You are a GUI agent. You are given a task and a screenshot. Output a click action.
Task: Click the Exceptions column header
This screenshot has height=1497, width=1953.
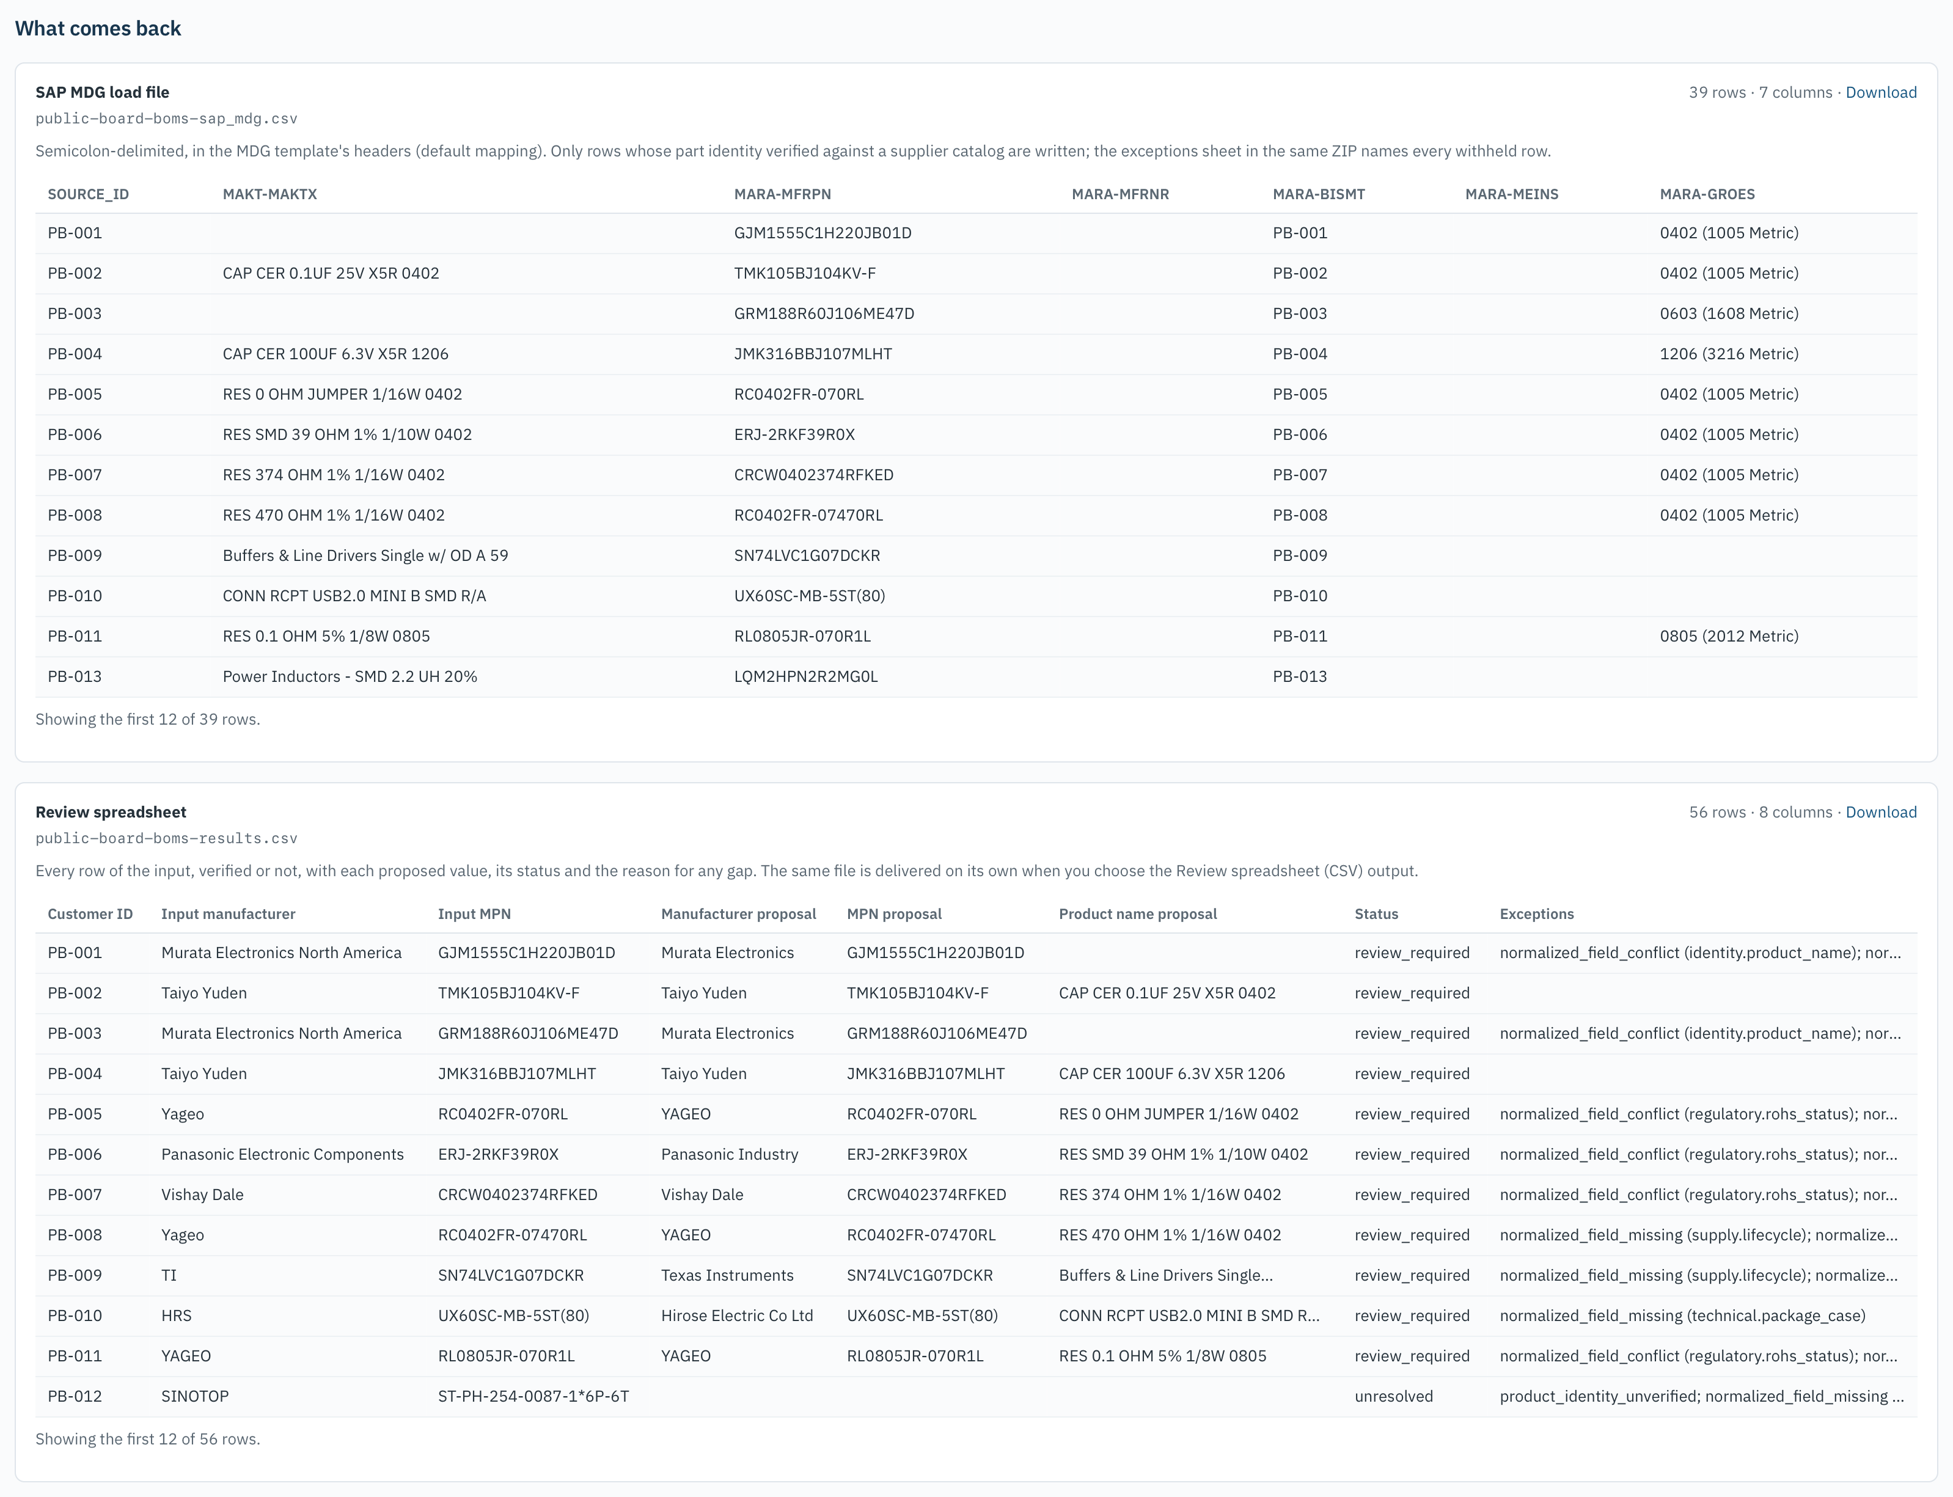pyautogui.click(x=1536, y=914)
